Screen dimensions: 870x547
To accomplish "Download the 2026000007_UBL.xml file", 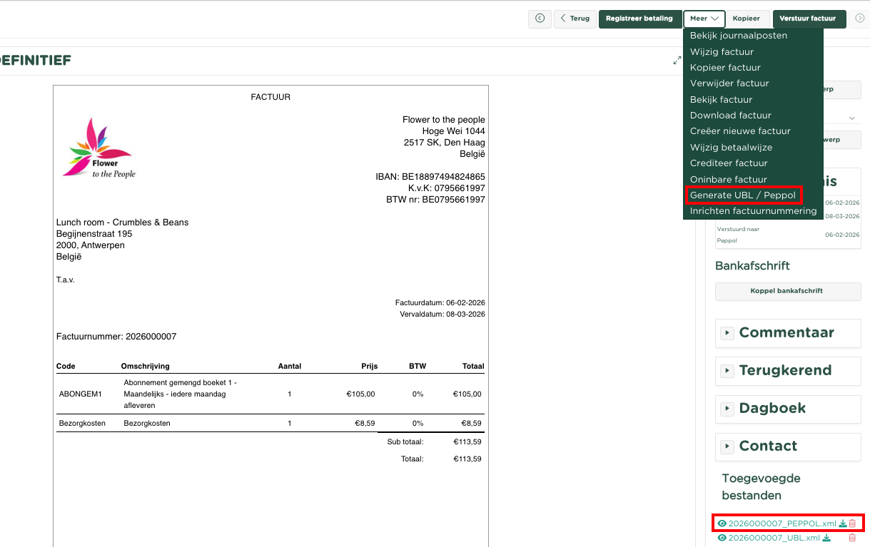I will coord(826,538).
